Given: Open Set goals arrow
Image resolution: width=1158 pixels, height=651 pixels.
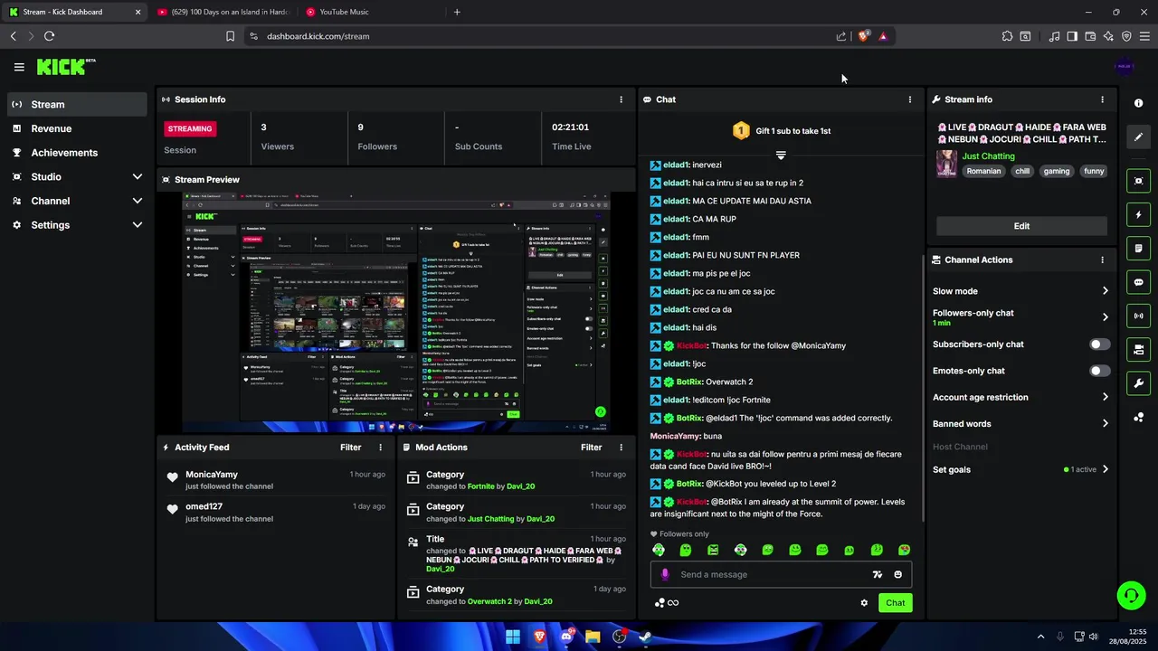Looking at the screenshot, I should point(1105,469).
